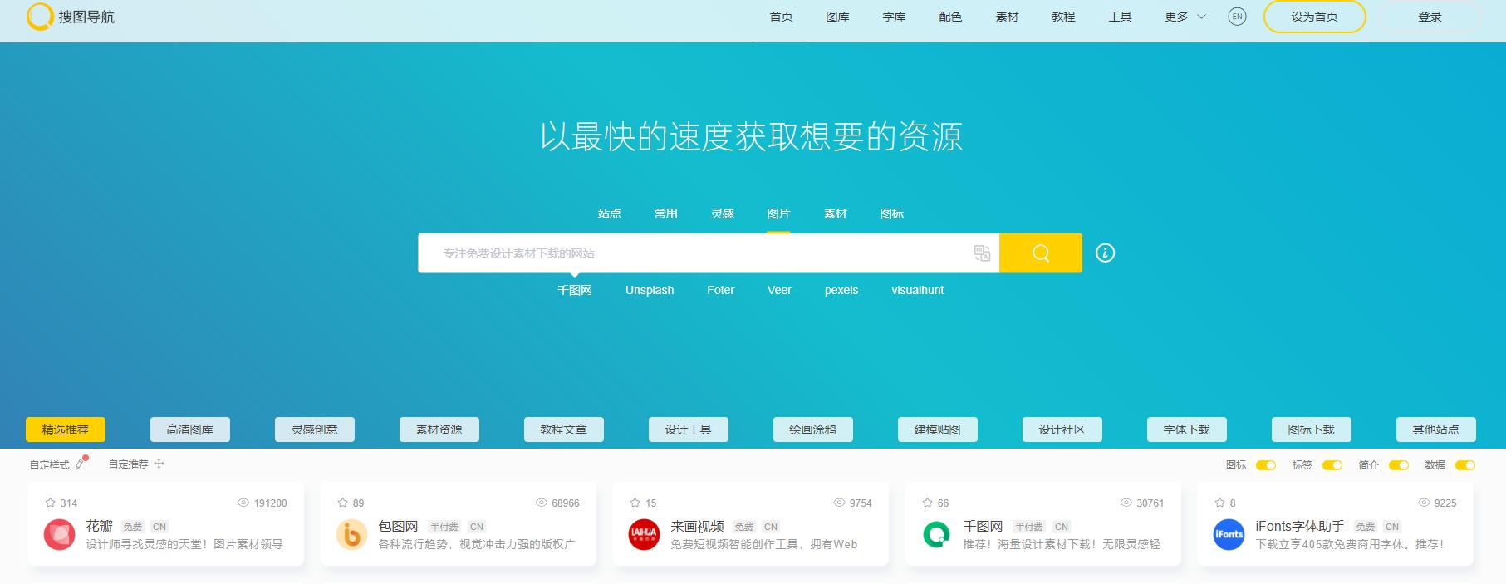Image resolution: width=1506 pixels, height=584 pixels.
Task: Click the yellow search magnifier button
Action: point(1041,253)
